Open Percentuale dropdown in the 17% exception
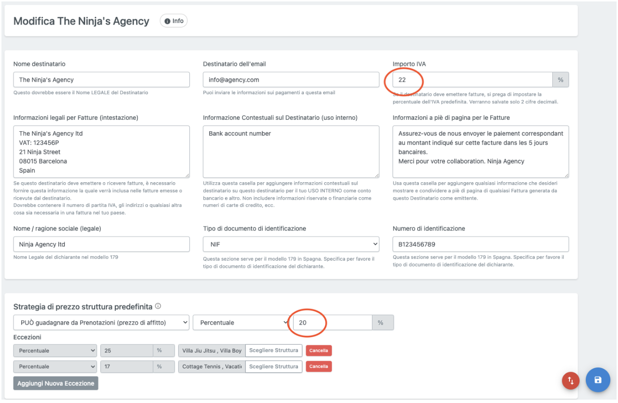The width and height of the screenshot is (618, 403). point(55,366)
